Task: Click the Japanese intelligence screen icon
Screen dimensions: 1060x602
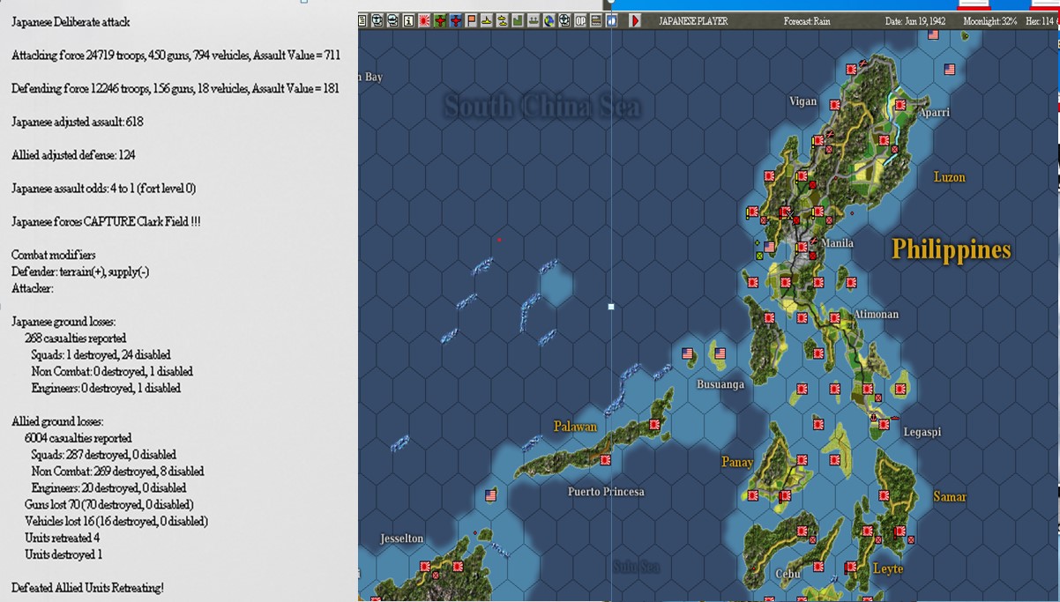Action: 379,19
